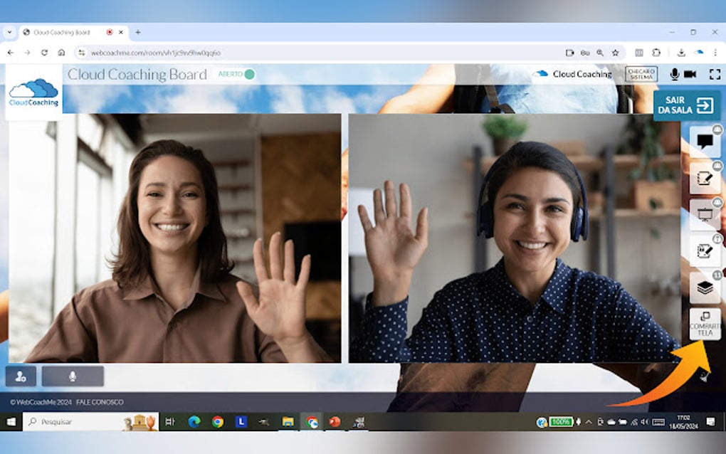Turn off the camera from the header

click(690, 74)
